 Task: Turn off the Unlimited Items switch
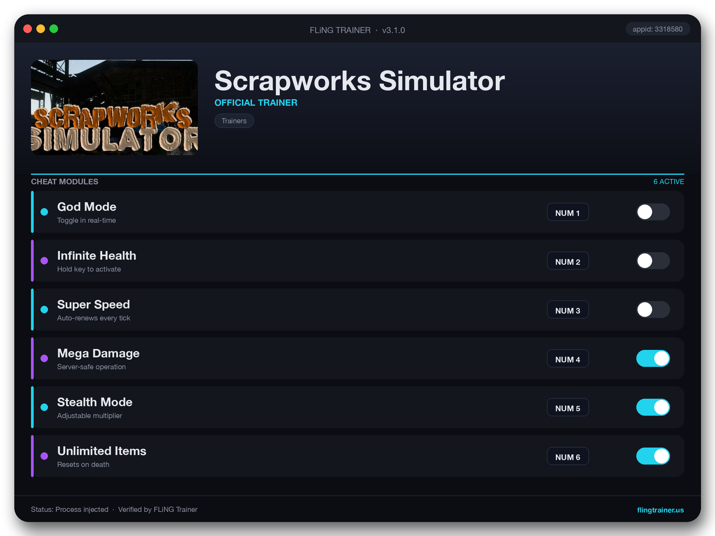click(653, 456)
